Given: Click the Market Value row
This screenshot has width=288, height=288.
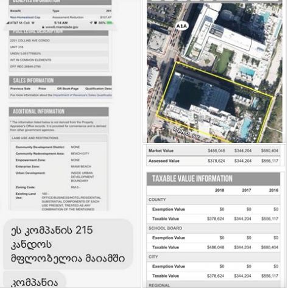Looking at the screenshot, I should point(213,151).
